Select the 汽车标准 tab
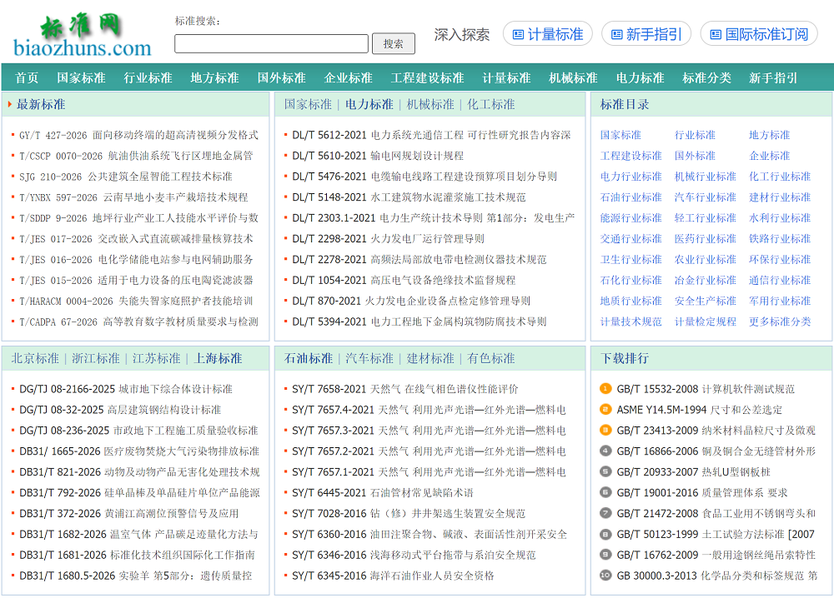The width and height of the screenshot is (834, 598). (x=369, y=359)
